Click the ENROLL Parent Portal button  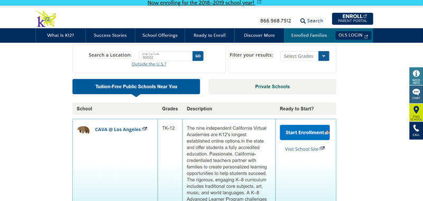(x=353, y=19)
